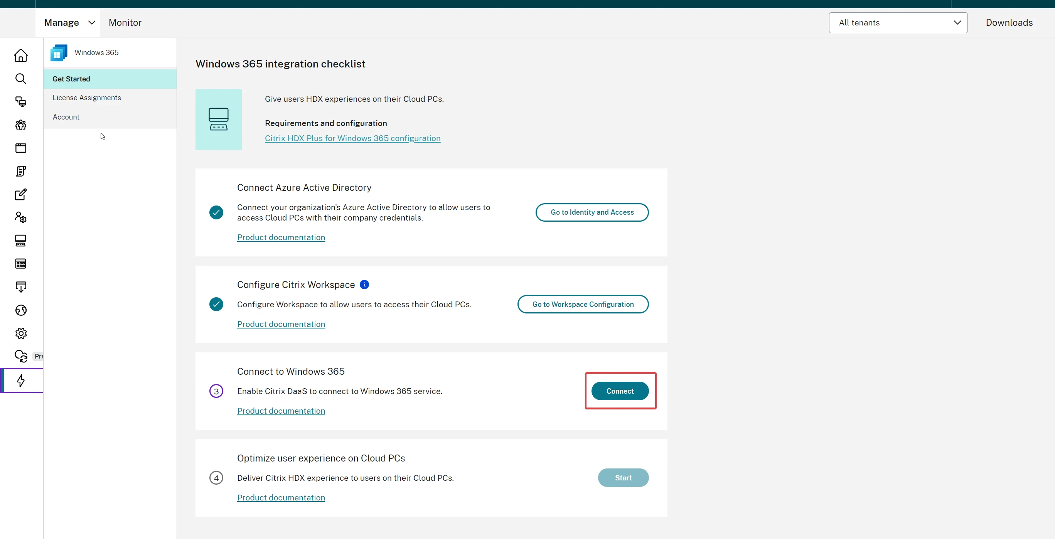
Task: Click the Requirements and configuration text
Action: [325, 123]
